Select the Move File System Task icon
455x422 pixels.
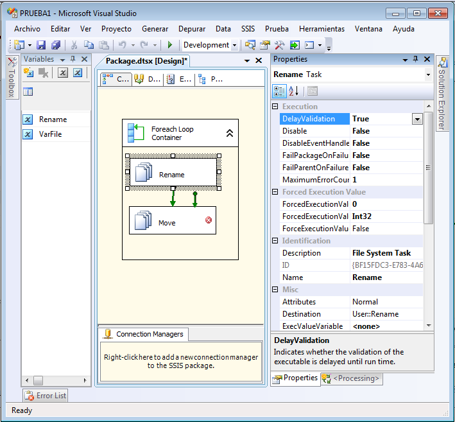click(143, 220)
